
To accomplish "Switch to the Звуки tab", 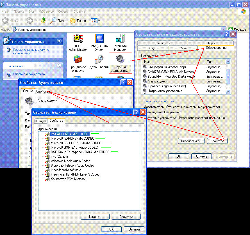I will coord(211,43).
